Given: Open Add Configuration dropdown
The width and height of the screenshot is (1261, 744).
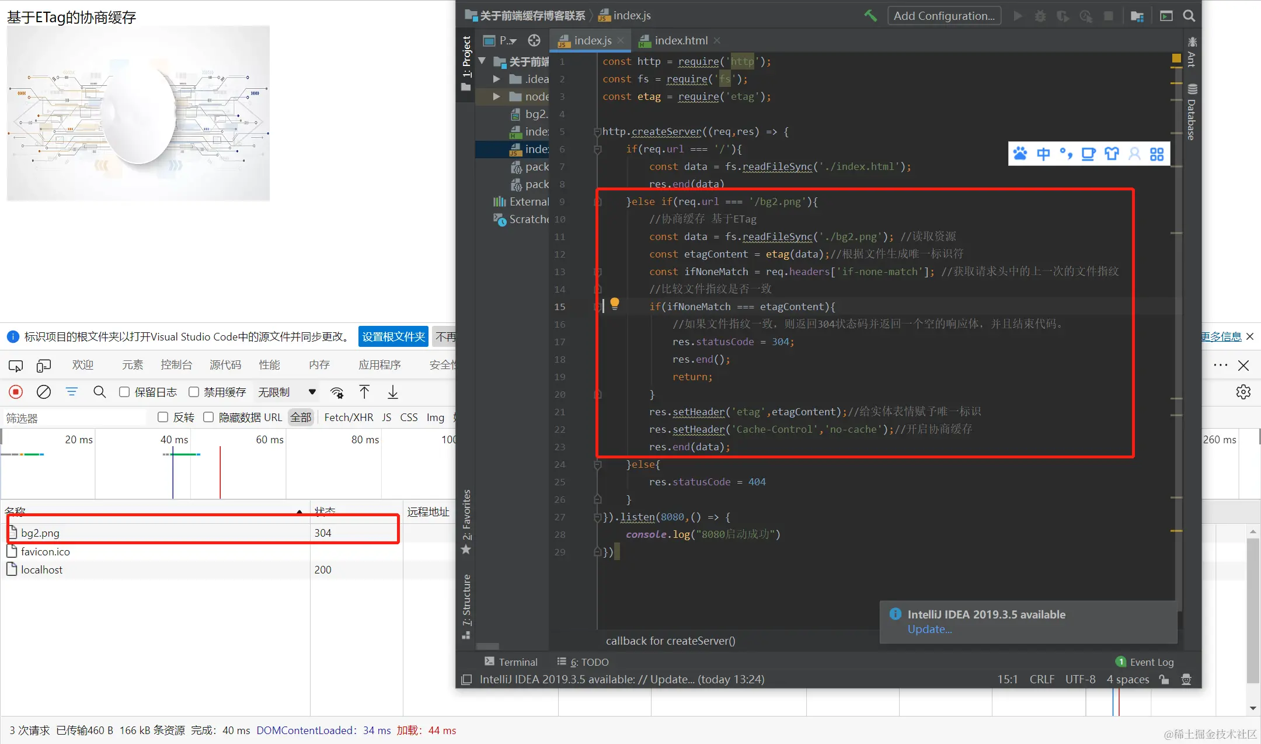Looking at the screenshot, I should [944, 16].
